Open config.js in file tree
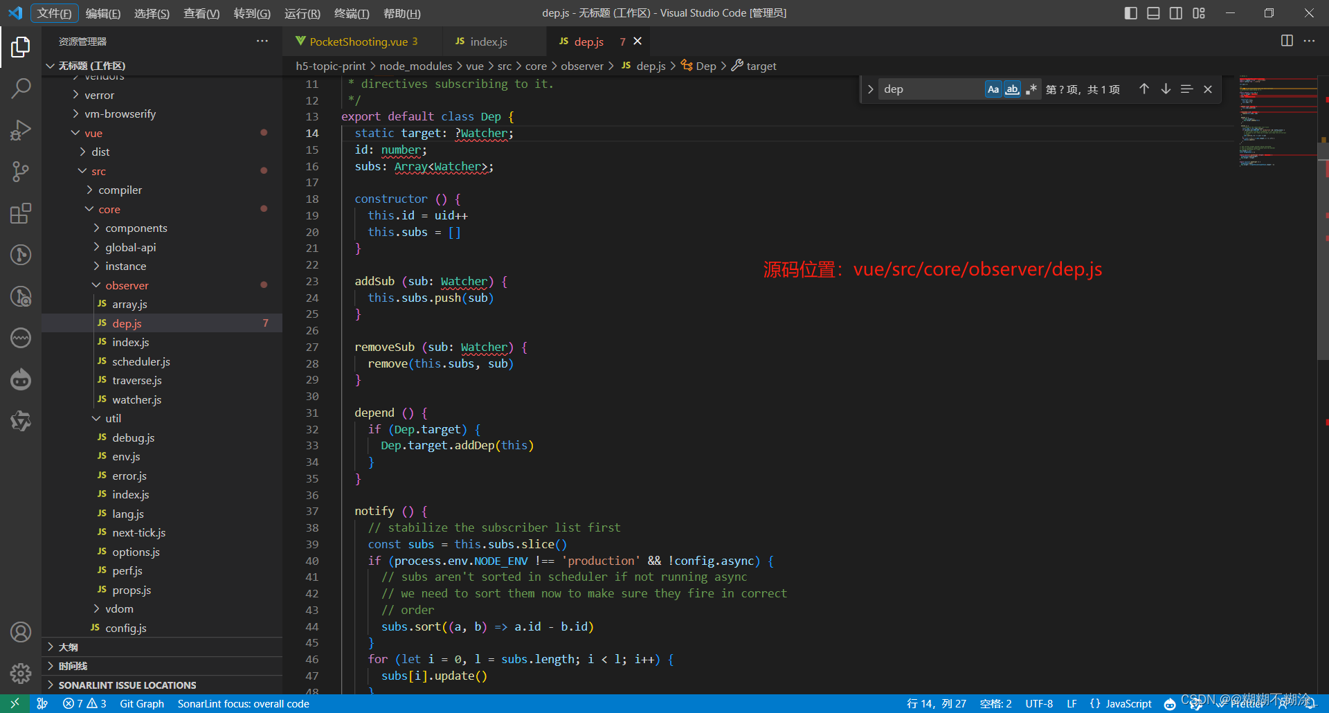This screenshot has width=1329, height=713. (x=126, y=628)
